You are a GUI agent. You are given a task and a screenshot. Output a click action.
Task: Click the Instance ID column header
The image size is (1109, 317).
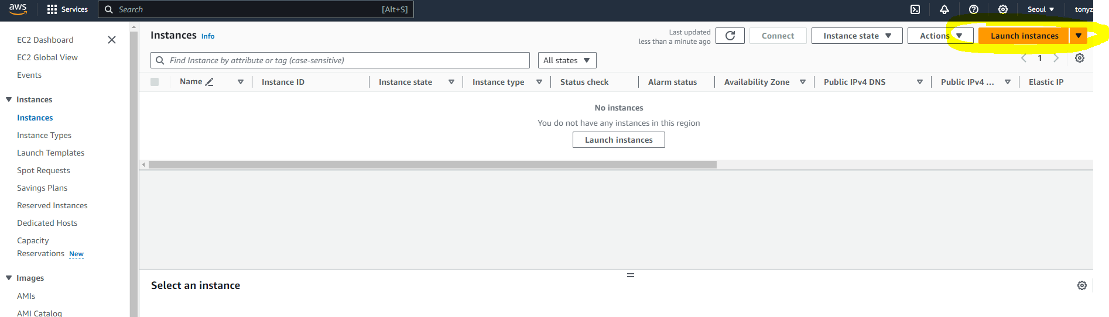[x=283, y=82]
